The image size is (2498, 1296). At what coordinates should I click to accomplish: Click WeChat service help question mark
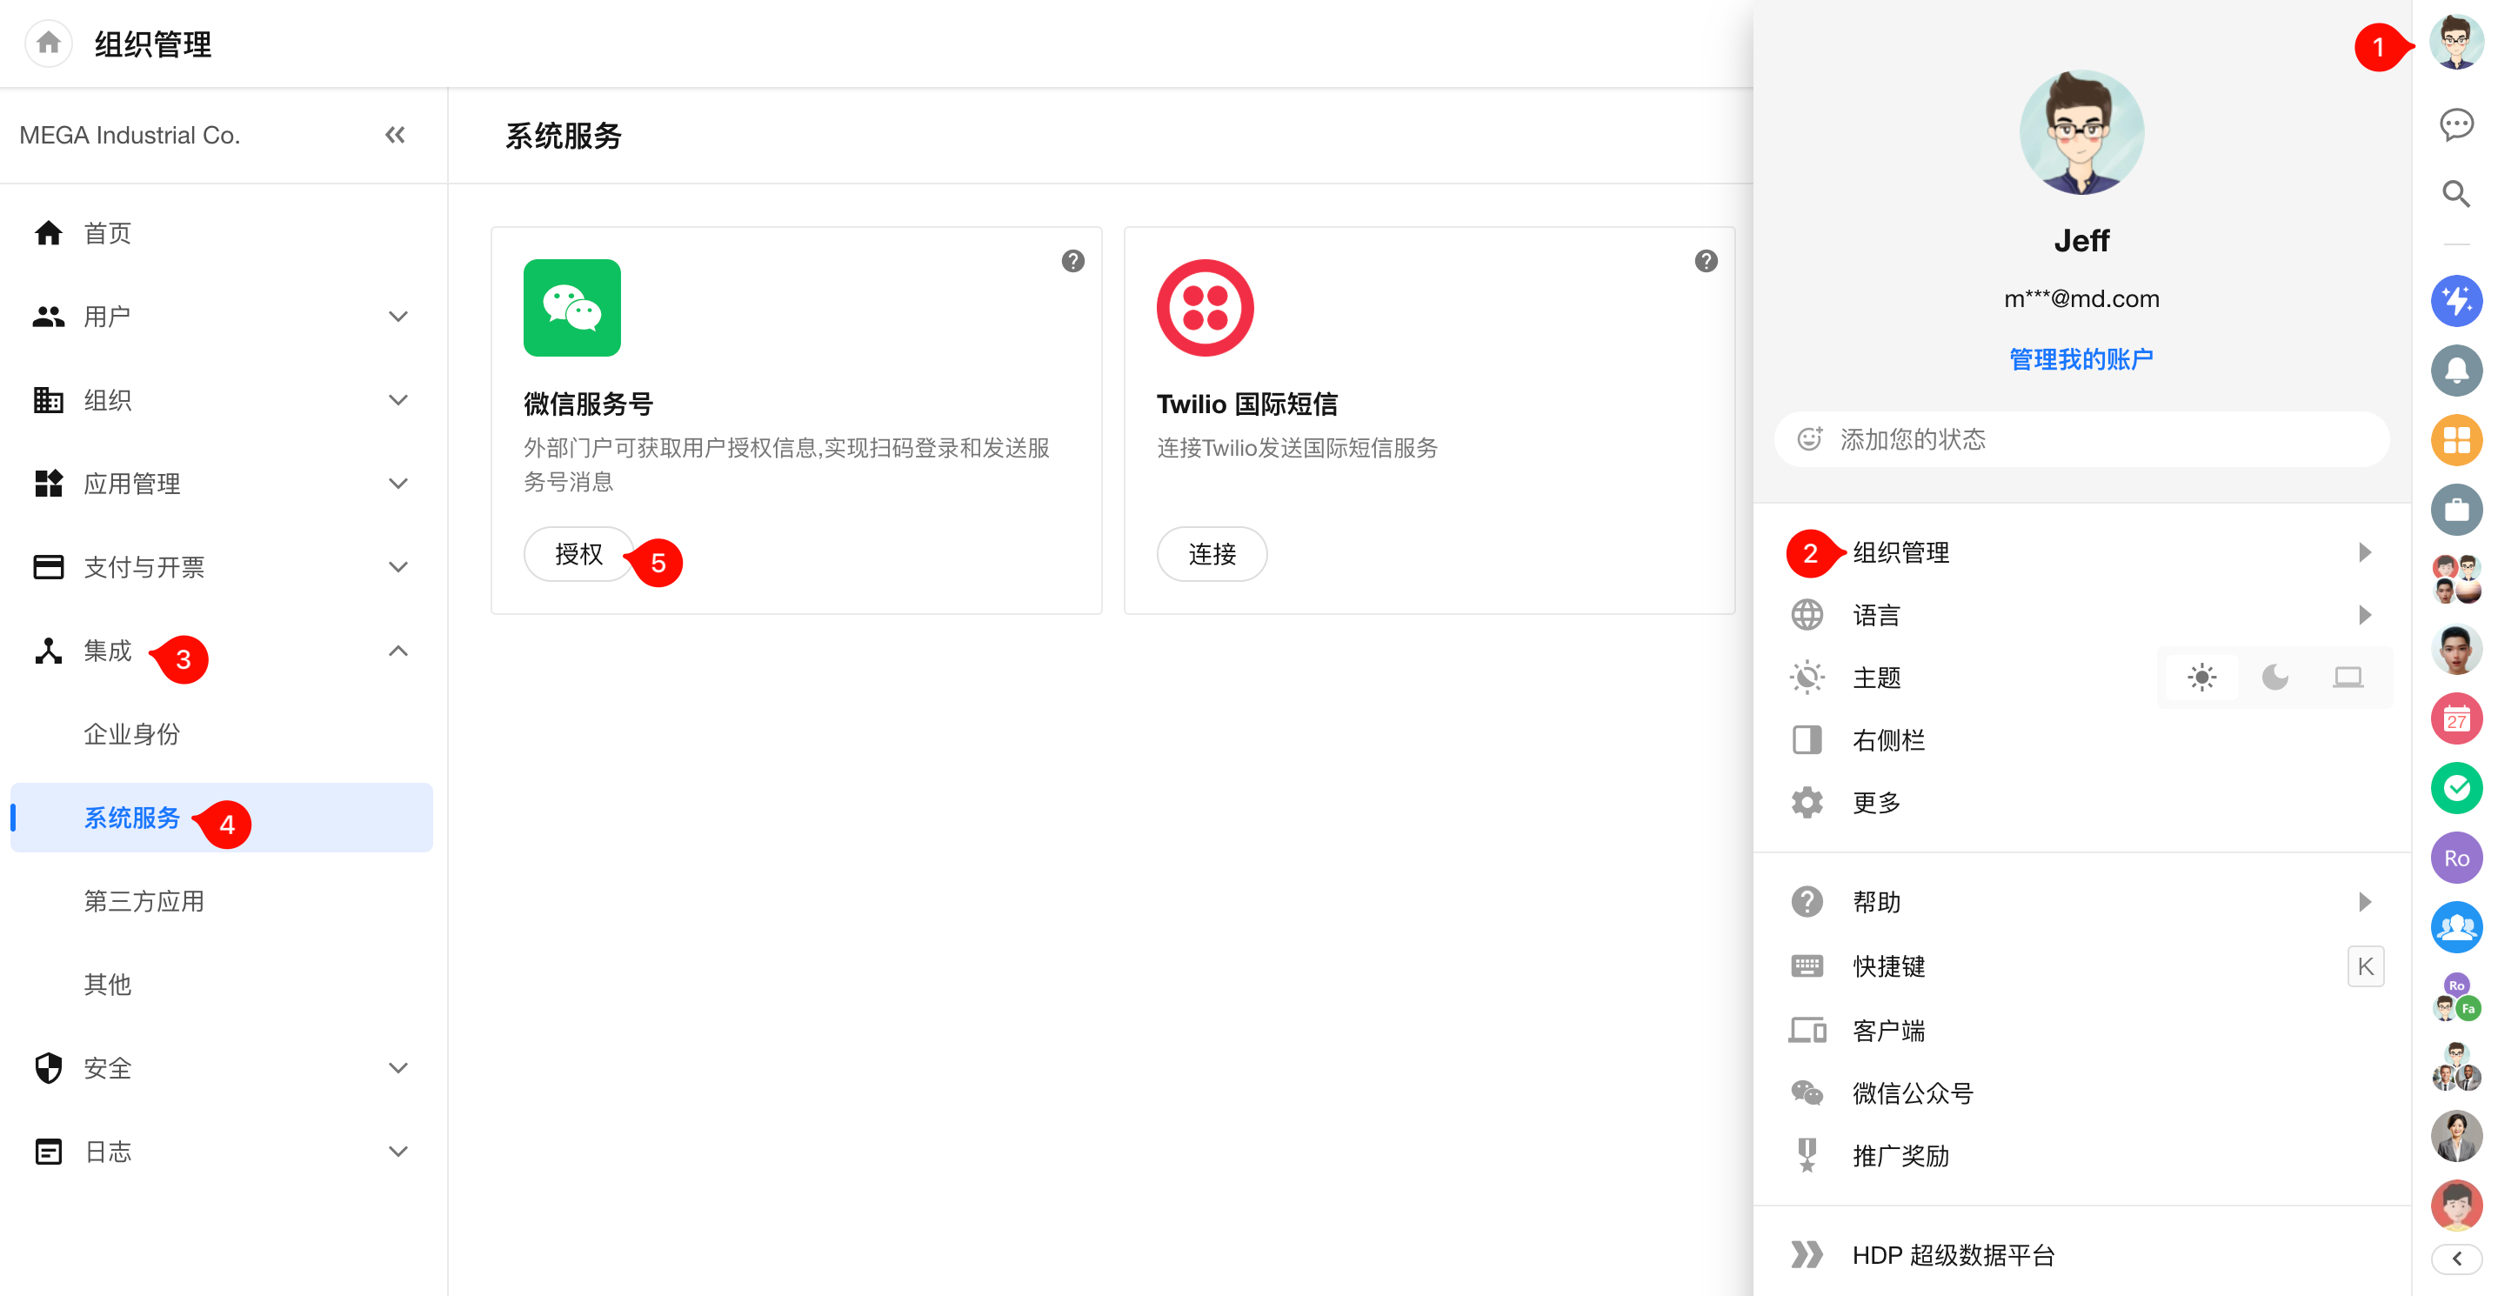[x=1072, y=261]
